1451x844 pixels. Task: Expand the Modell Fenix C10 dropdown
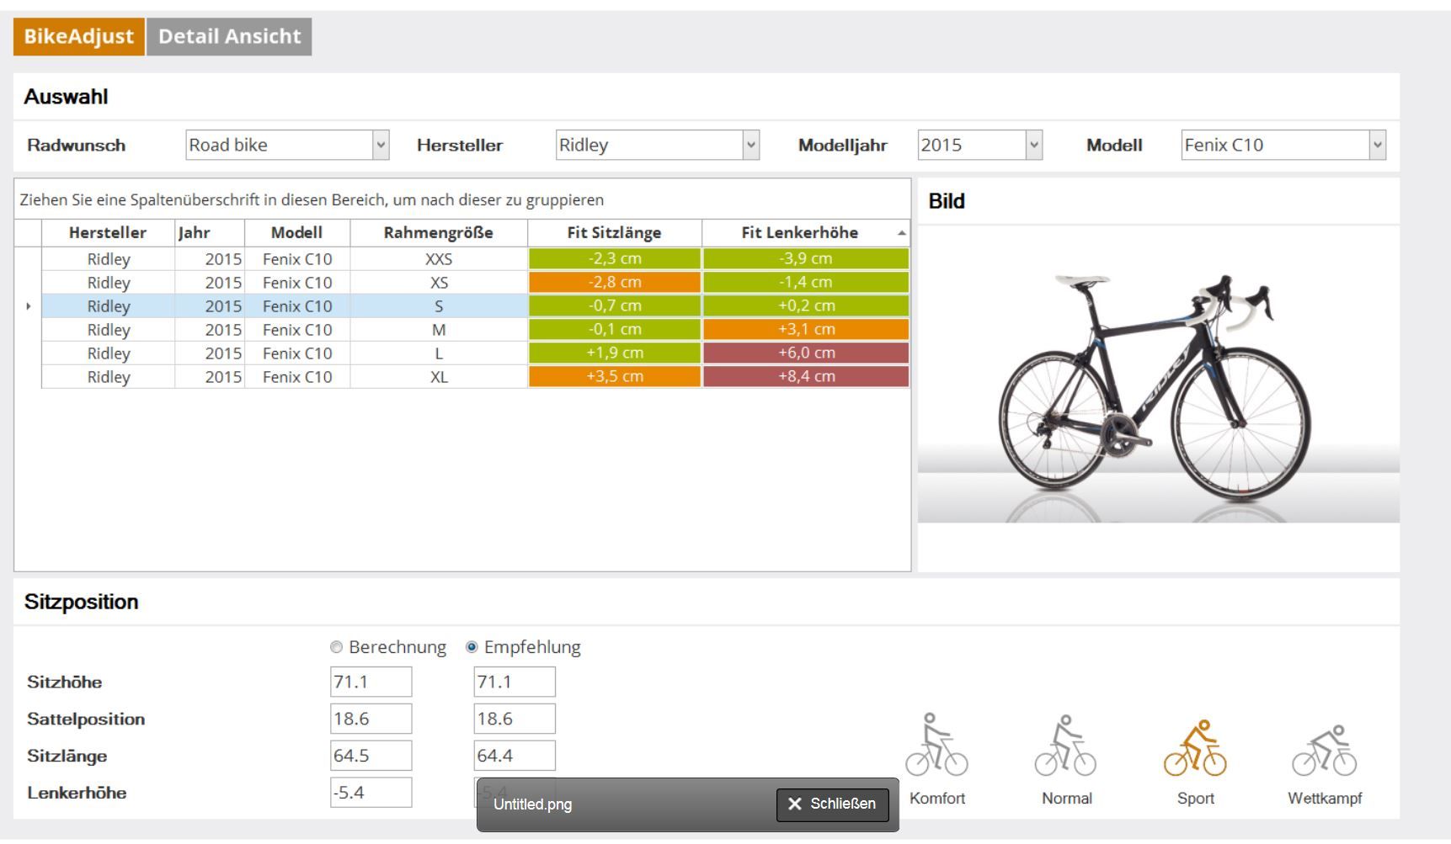[1377, 146]
